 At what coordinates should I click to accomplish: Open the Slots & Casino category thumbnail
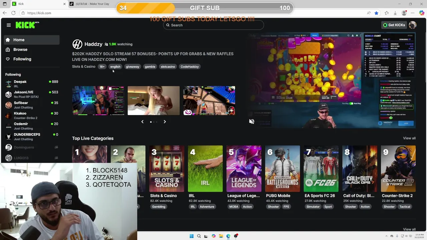167,169
